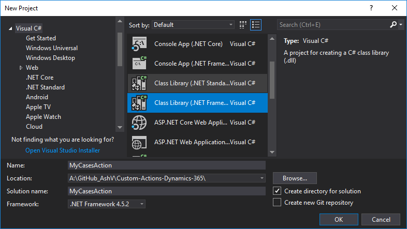Click the OK button
Image resolution: width=407 pixels, height=229 pixels.
[339, 219]
